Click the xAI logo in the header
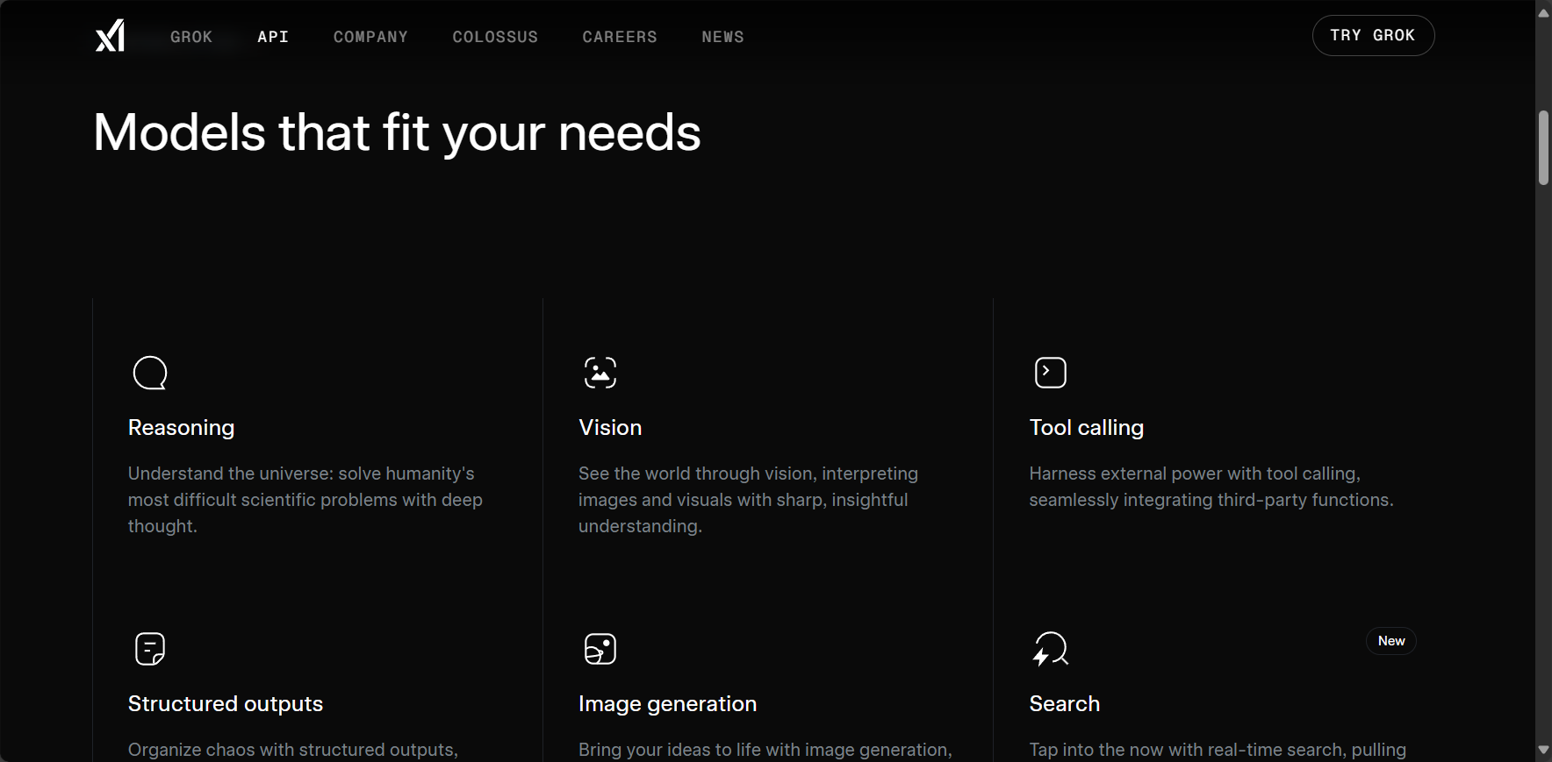 (x=110, y=36)
